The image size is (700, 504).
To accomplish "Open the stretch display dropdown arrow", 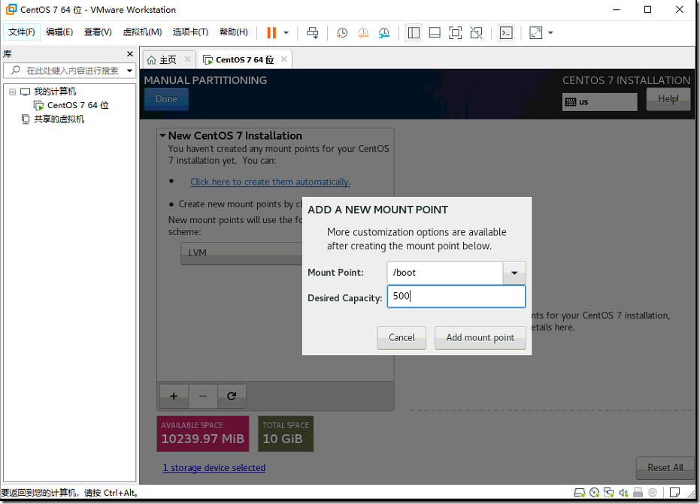I will click(x=550, y=32).
